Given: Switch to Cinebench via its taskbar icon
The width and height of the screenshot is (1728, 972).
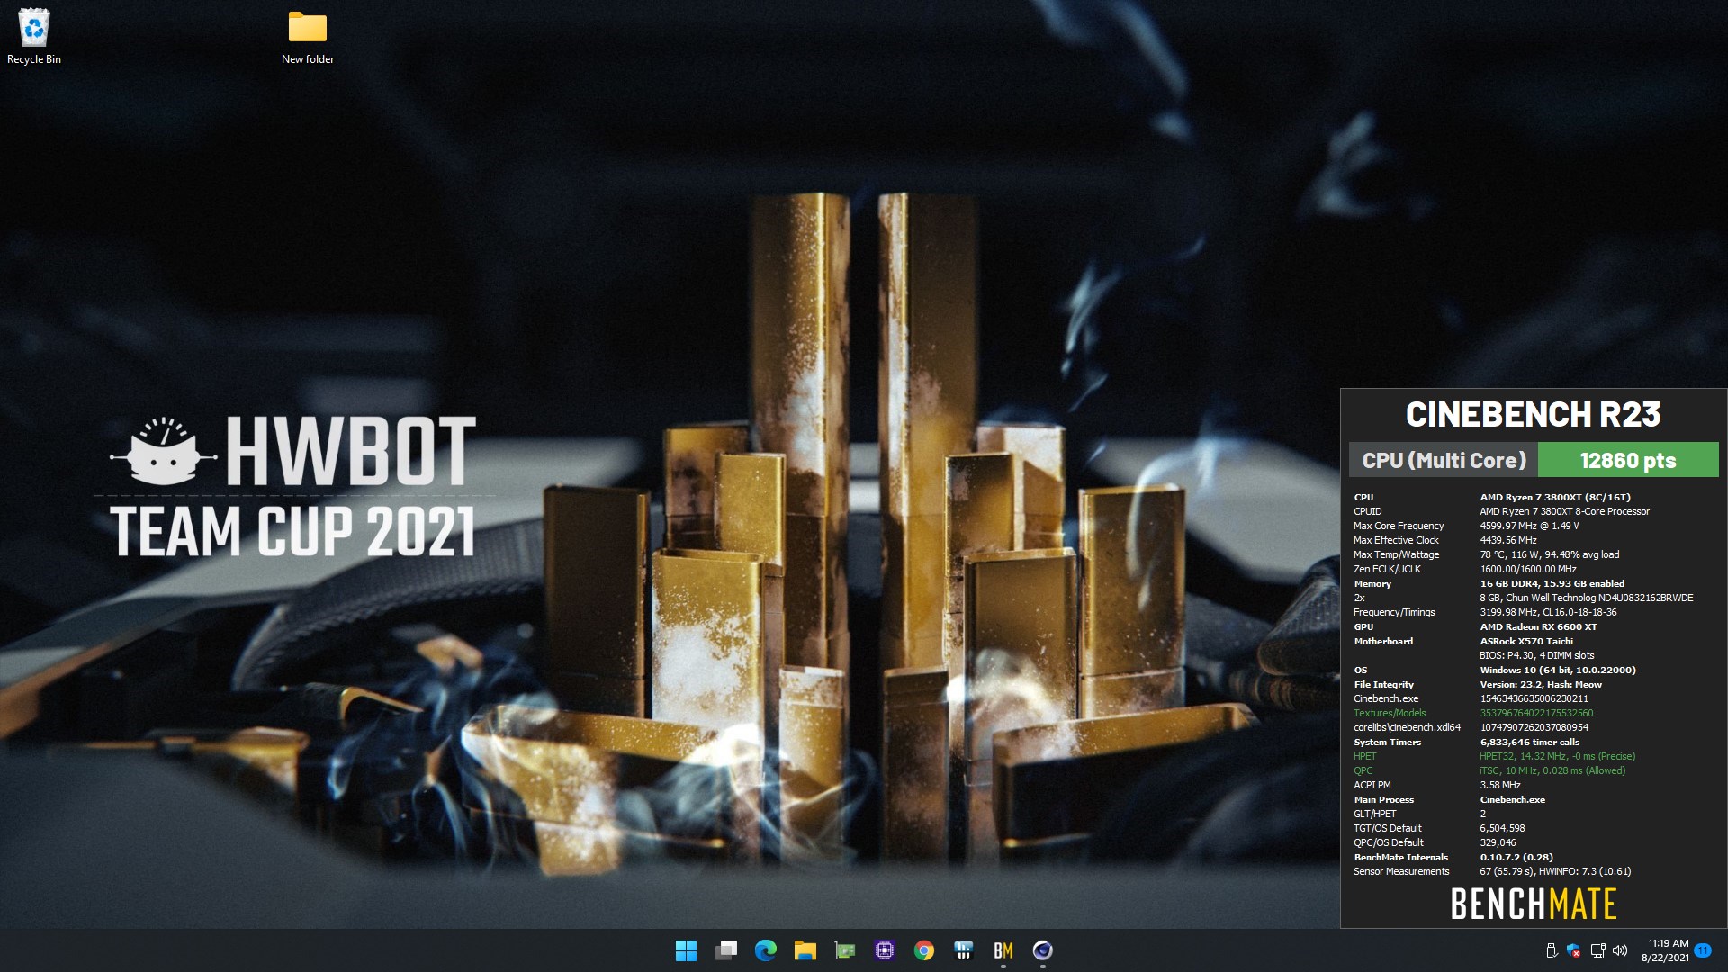Looking at the screenshot, I should tap(1043, 950).
